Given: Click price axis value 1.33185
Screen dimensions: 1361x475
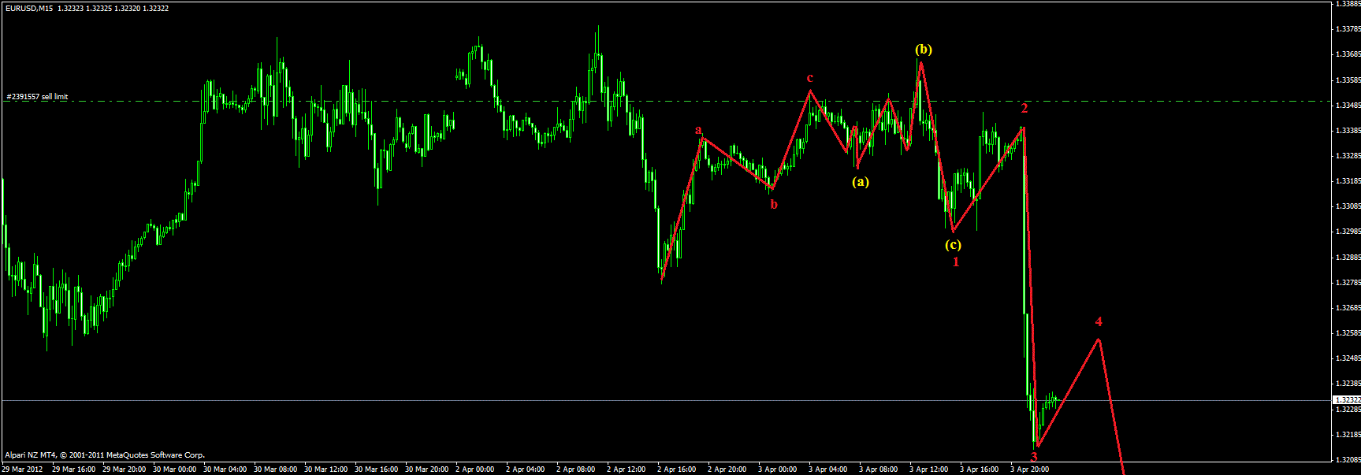Looking at the screenshot, I should (1348, 180).
